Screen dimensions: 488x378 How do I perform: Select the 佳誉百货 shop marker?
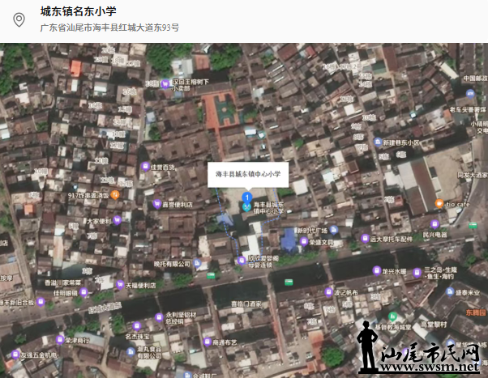(x=147, y=167)
